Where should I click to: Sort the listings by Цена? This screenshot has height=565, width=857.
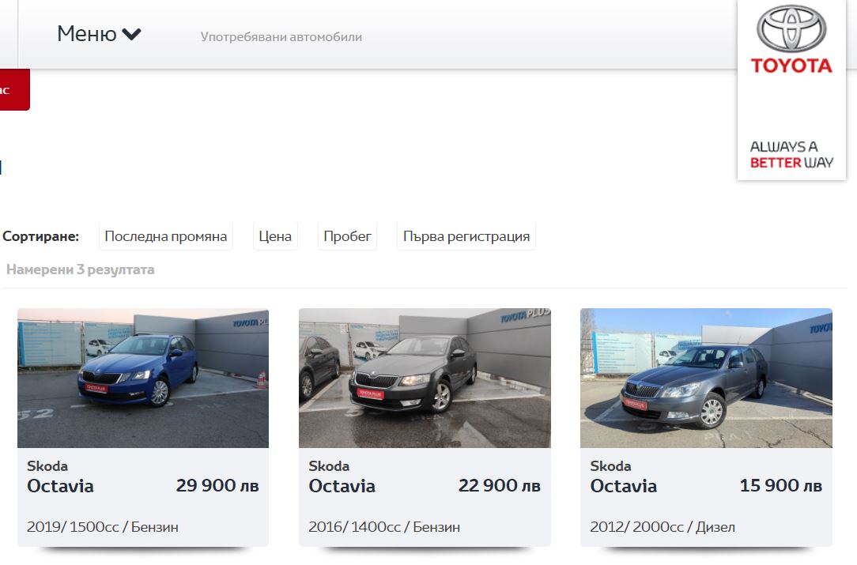(x=274, y=235)
